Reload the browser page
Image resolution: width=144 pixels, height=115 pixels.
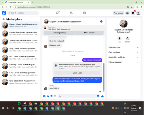[11, 7]
